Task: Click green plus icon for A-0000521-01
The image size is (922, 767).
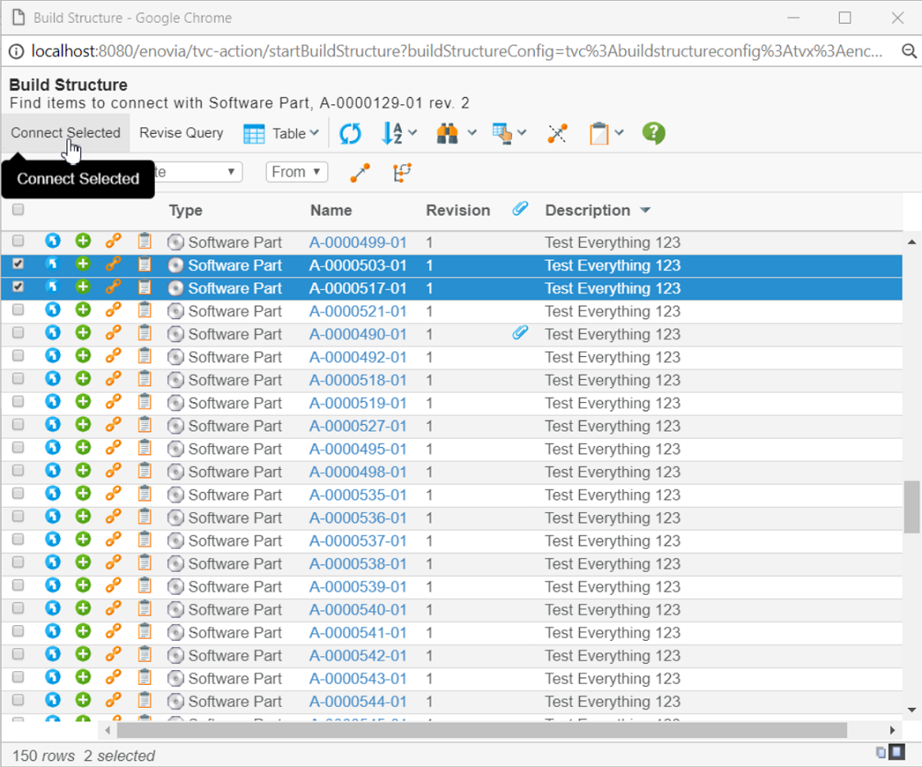Action: point(83,311)
